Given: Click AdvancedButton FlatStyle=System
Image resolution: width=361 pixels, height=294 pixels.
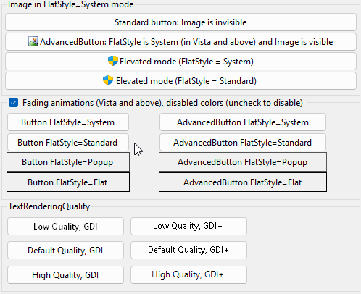Looking at the screenshot, I should (x=243, y=122).
